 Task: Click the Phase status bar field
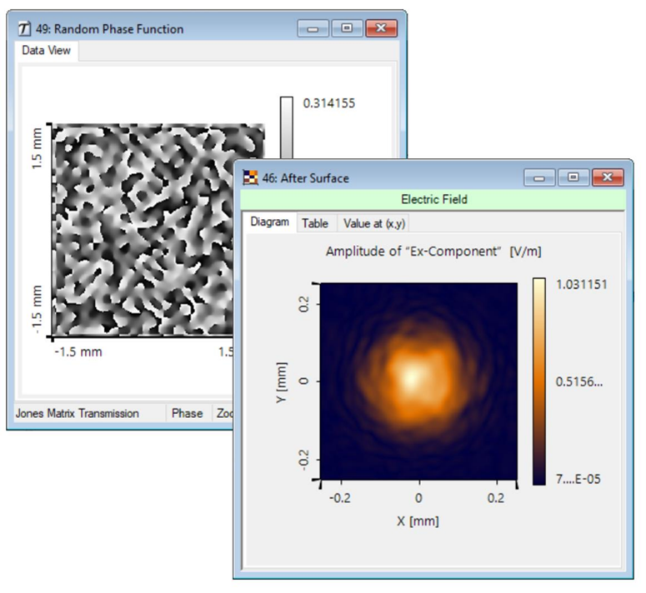tap(187, 413)
